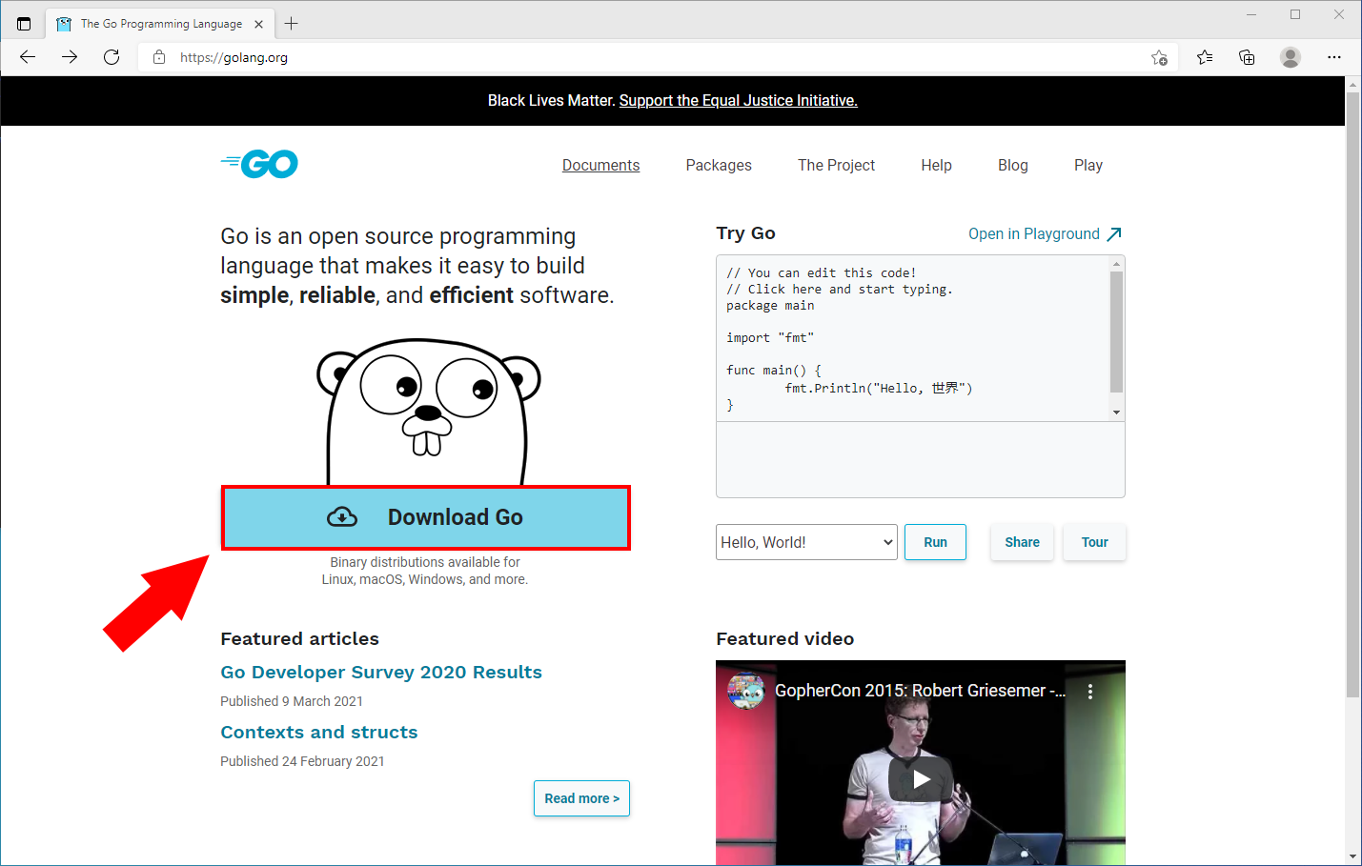The image size is (1362, 866).
Task: Click the Try Go heading
Action: (745, 233)
